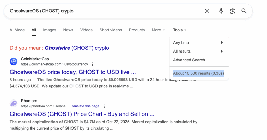Click inside the search query text field
267x140 pixels.
(x=104, y=11)
